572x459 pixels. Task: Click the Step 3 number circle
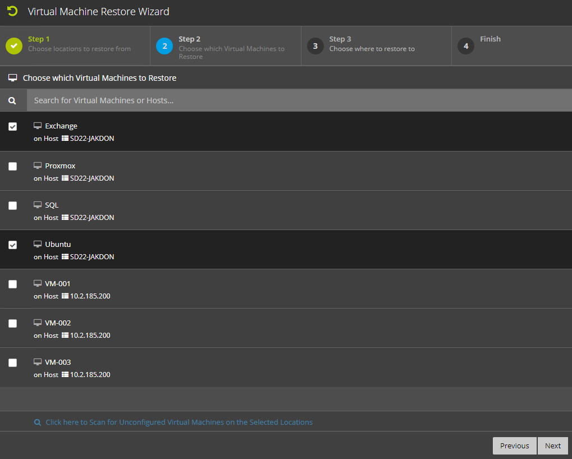pyautogui.click(x=315, y=46)
